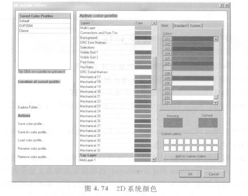Pick color number 229 in the Colors list

pos(188,78)
